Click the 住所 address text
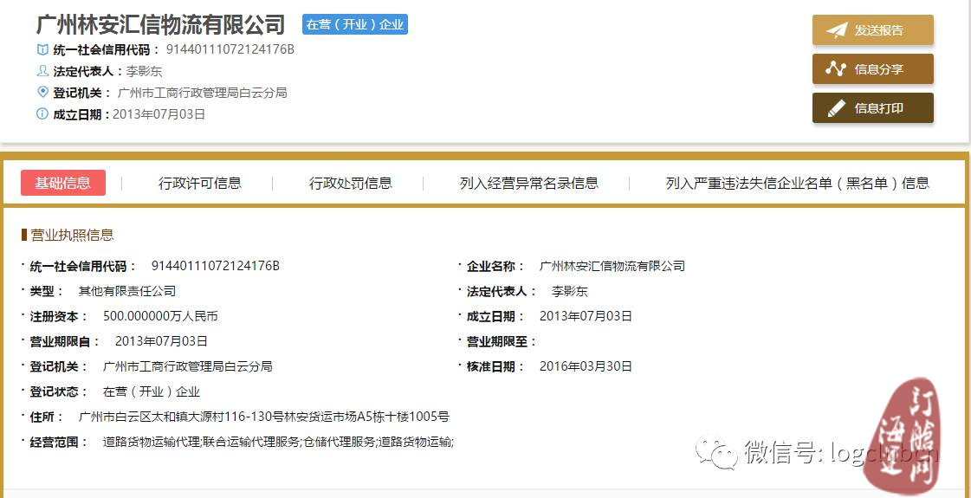The image size is (971, 498). [264, 417]
